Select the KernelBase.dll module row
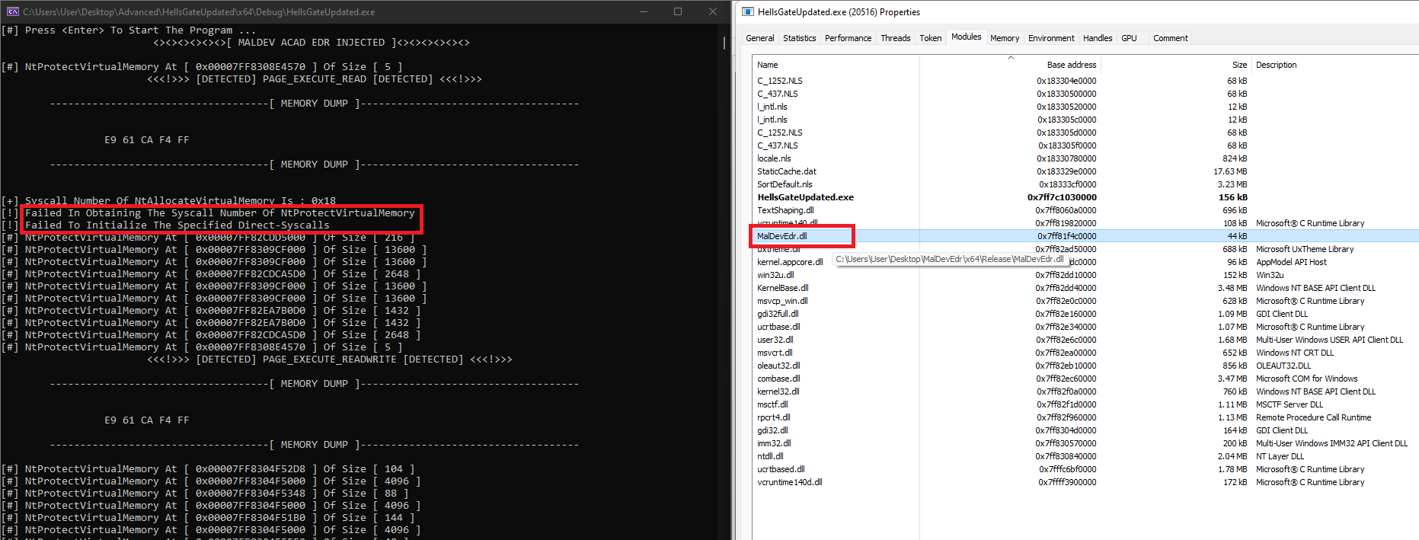1419x540 pixels. tap(1085, 288)
